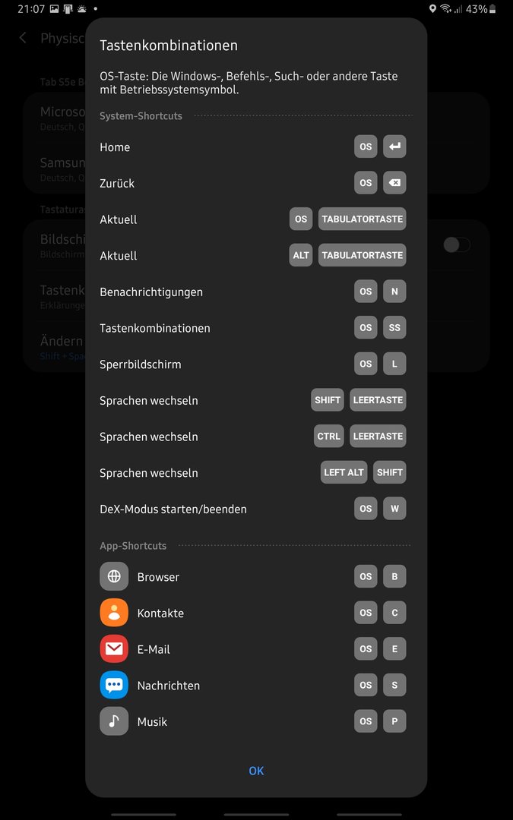The width and height of the screenshot is (513, 820).
Task: Tap the Wi-Fi icon in status bar
Action: coord(445,9)
